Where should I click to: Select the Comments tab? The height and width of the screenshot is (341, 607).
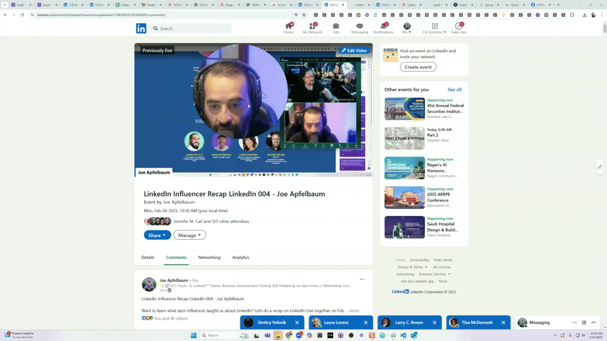[176, 258]
